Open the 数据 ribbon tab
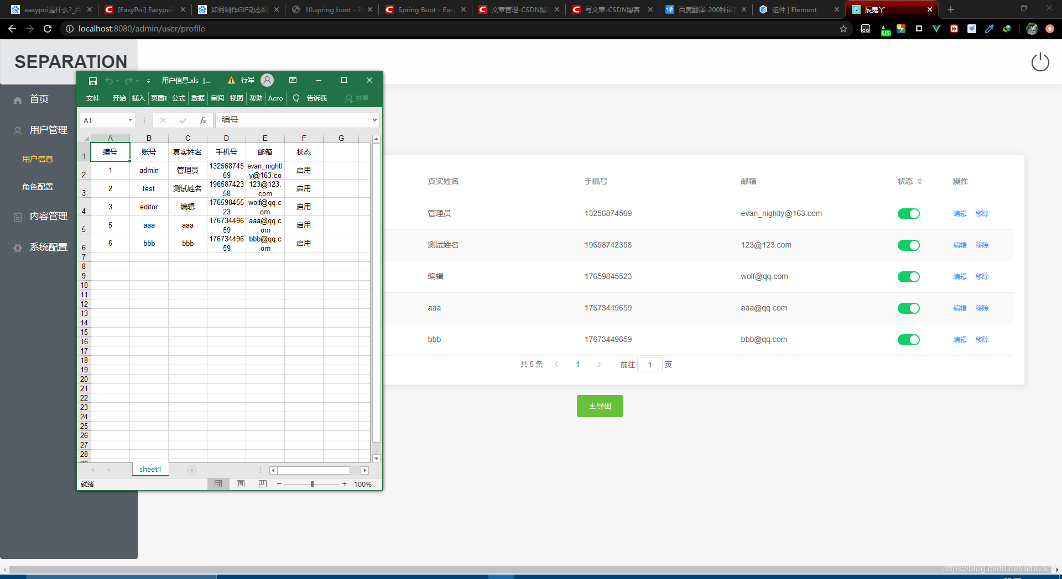Image resolution: width=1062 pixels, height=579 pixels. [198, 98]
